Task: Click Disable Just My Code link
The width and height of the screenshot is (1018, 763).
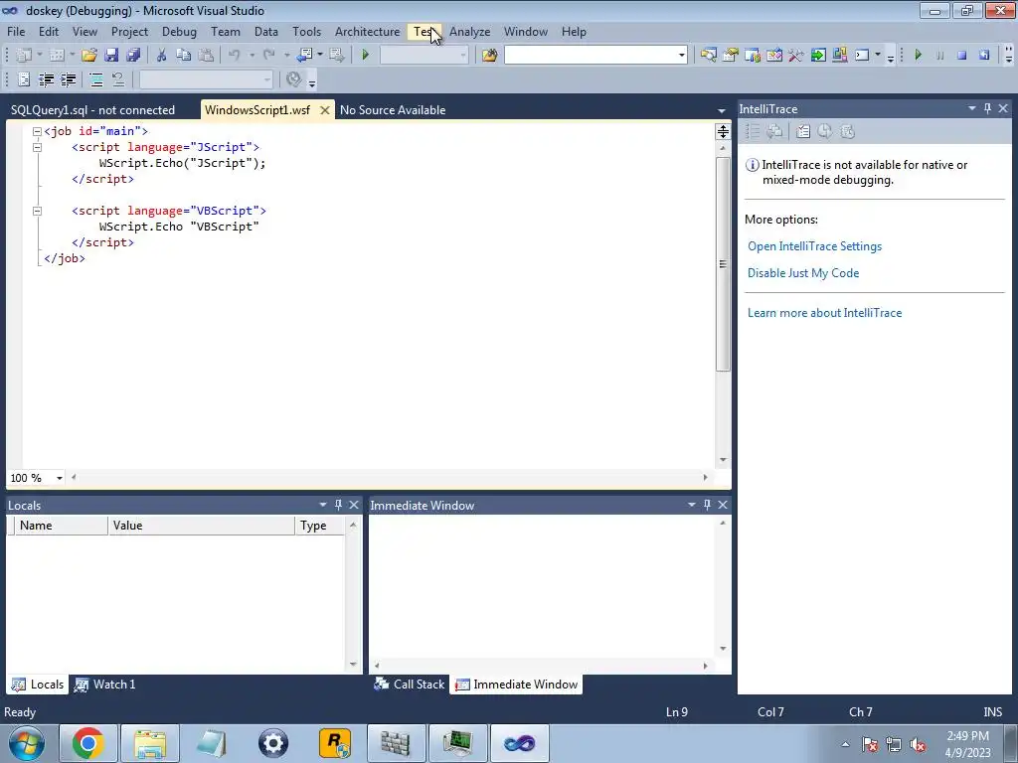Action: tap(803, 273)
